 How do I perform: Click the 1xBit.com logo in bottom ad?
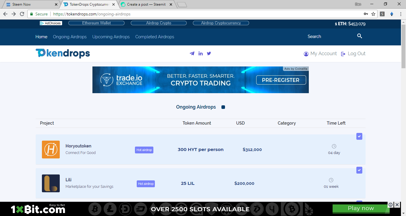coord(38,209)
